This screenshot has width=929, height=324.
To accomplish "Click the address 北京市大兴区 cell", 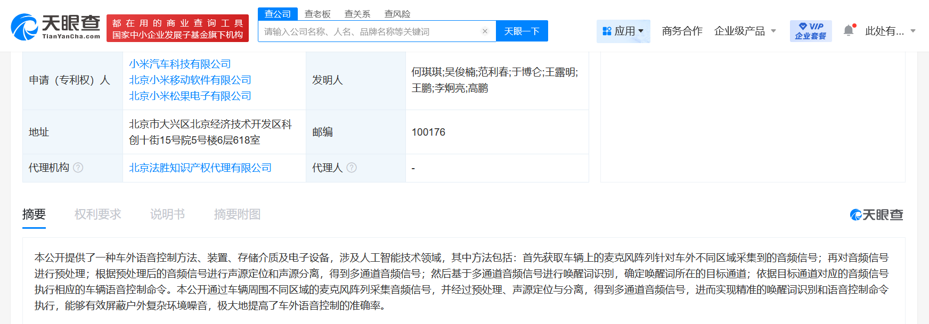I will click(x=214, y=132).
